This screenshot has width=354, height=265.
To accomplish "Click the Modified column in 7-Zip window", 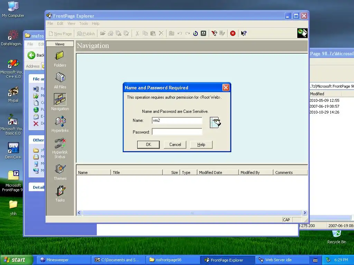I will pos(325,94).
